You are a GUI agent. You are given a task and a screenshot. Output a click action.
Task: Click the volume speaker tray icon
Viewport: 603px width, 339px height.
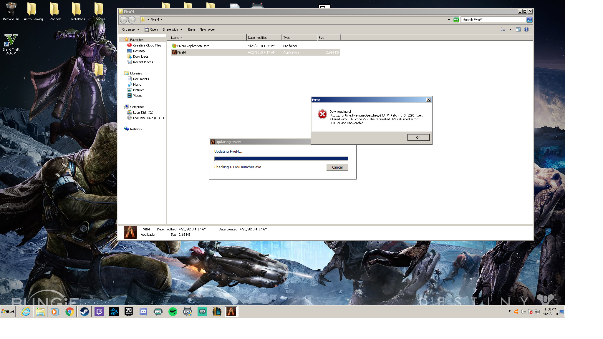523,312
